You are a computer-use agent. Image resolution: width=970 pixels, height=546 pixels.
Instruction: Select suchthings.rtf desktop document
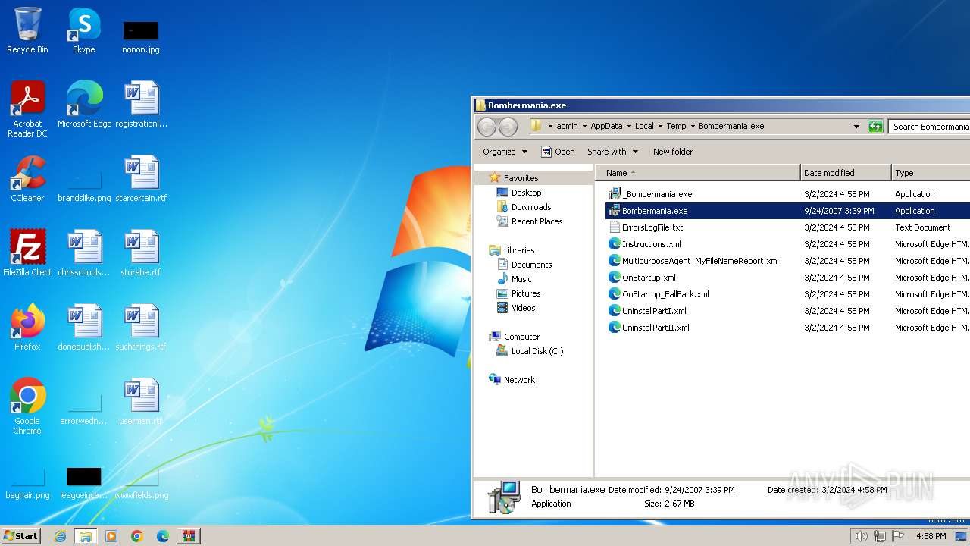click(141, 327)
